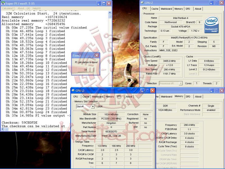Click the Checksum: 59CBDFDE line
This screenshot has height=169, width=225.
[19, 123]
